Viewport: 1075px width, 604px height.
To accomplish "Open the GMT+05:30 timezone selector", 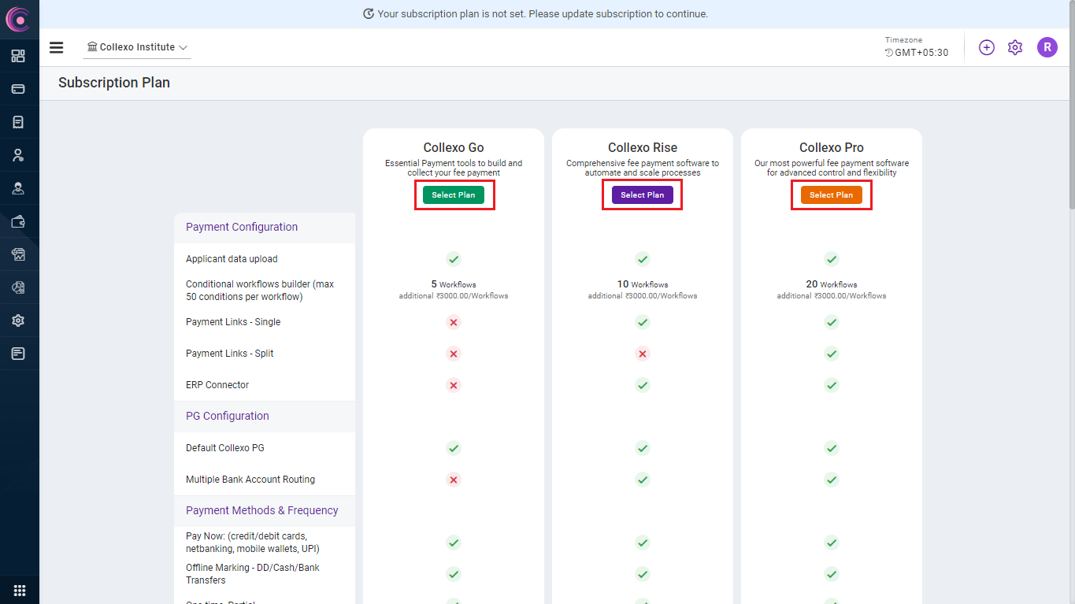I will pos(917,53).
